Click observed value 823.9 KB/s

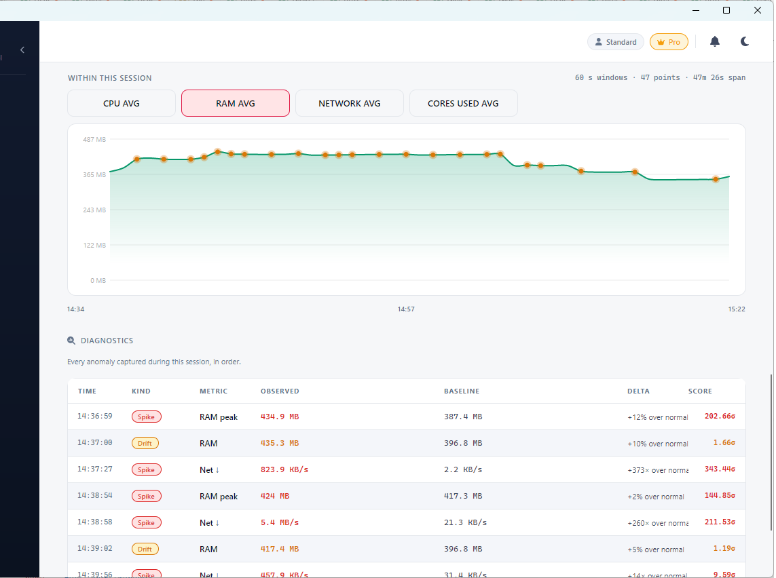coord(284,469)
